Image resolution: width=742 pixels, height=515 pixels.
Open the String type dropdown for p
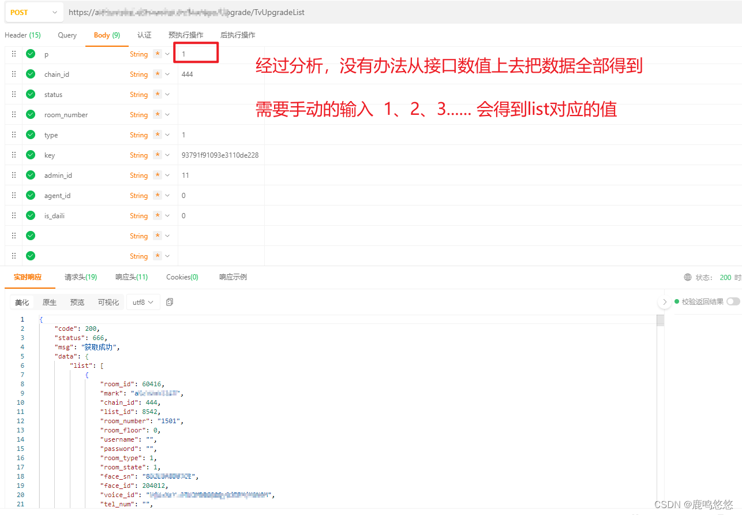(138, 54)
